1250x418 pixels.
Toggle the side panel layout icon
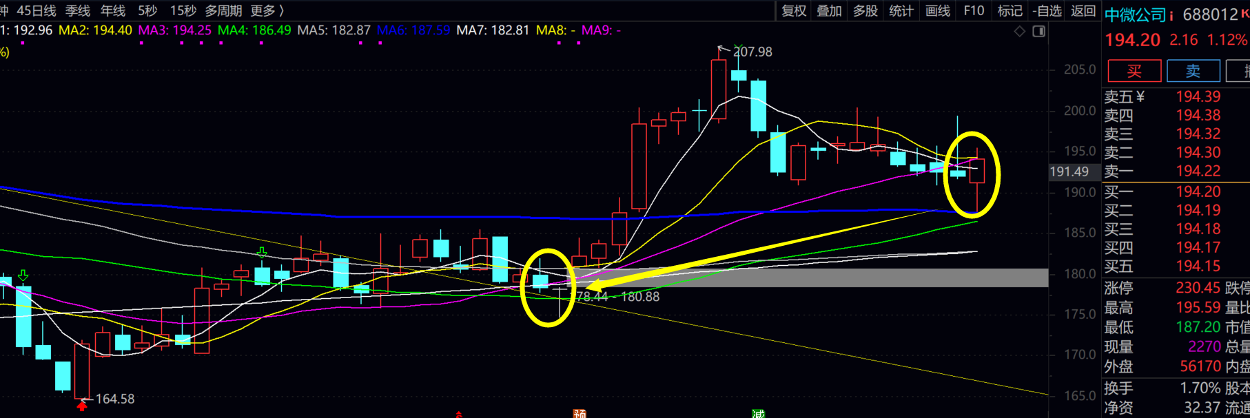tap(1038, 32)
